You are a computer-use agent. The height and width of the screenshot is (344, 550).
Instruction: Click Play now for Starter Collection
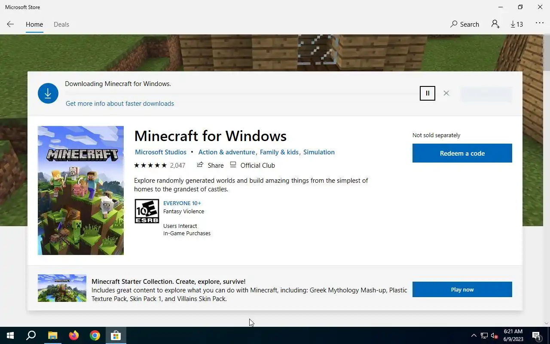pos(462,289)
